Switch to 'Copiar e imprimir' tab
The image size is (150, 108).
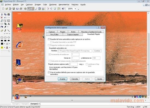pos(73,35)
